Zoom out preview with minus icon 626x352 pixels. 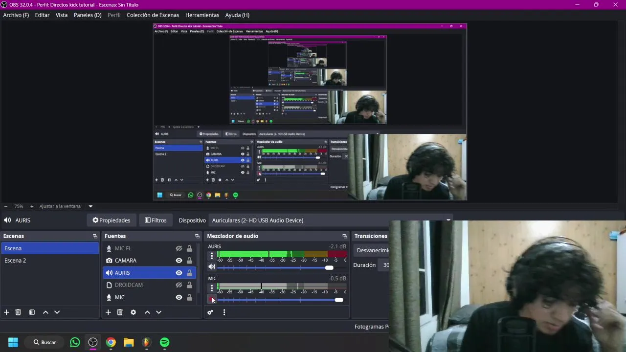coord(6,206)
